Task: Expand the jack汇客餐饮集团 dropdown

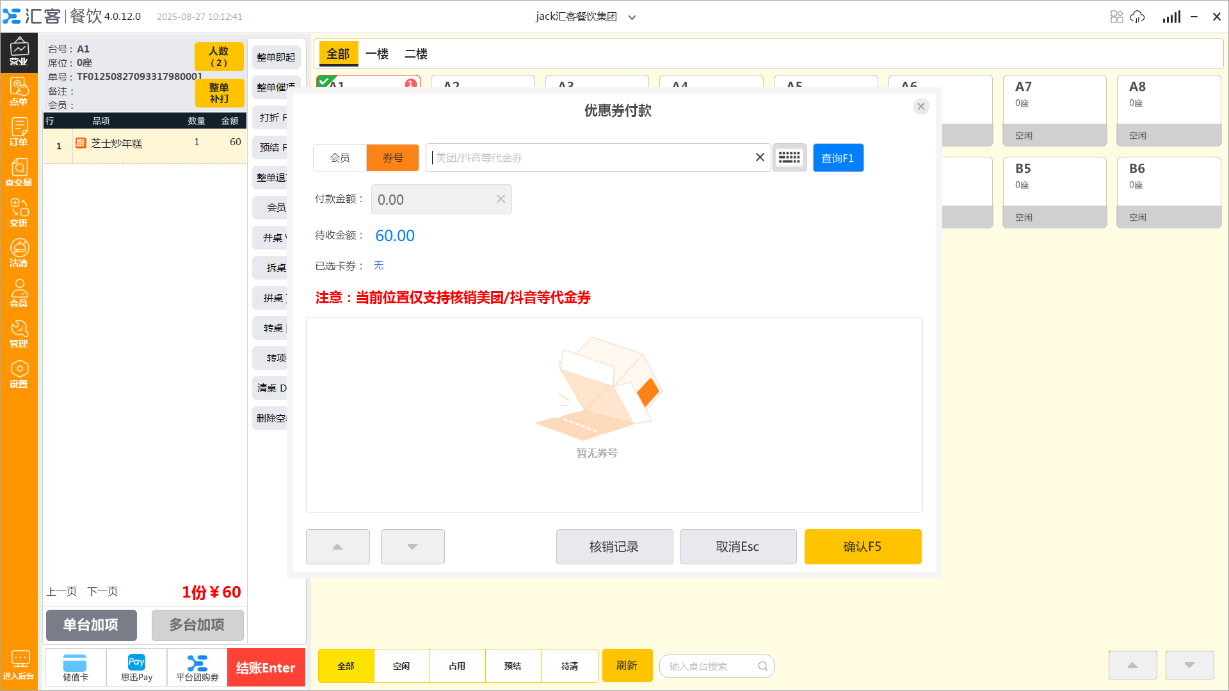Action: coord(632,17)
